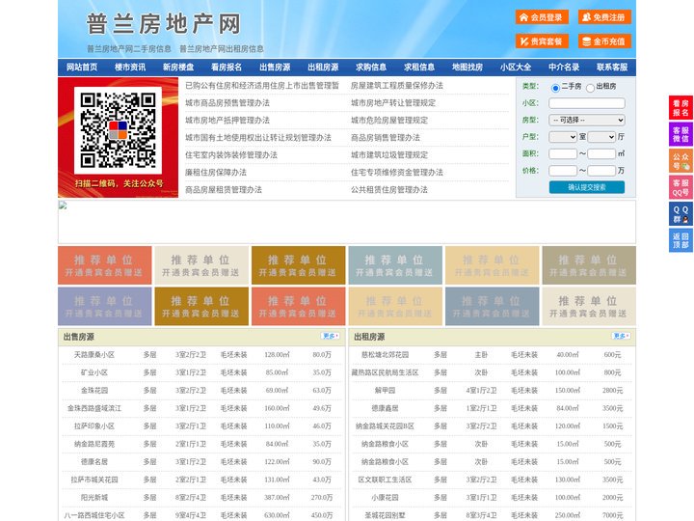The width and height of the screenshot is (694, 521).
Task: Click the 确认提交搜索 button
Action: click(x=587, y=187)
